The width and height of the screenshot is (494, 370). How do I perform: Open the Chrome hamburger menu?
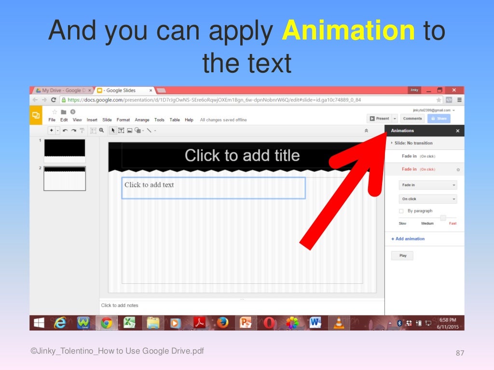459,100
